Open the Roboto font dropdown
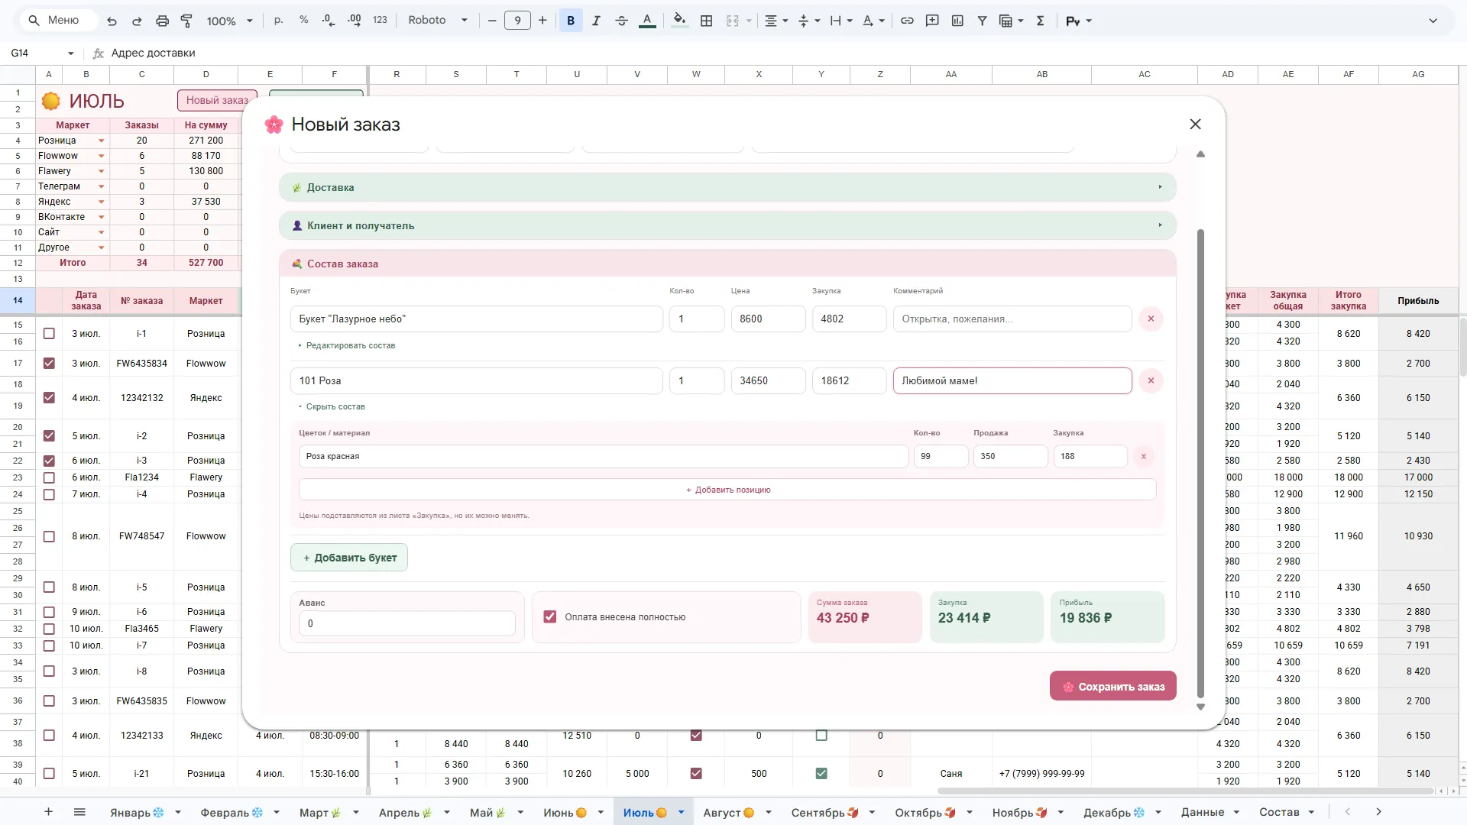This screenshot has width=1467, height=825. click(437, 21)
